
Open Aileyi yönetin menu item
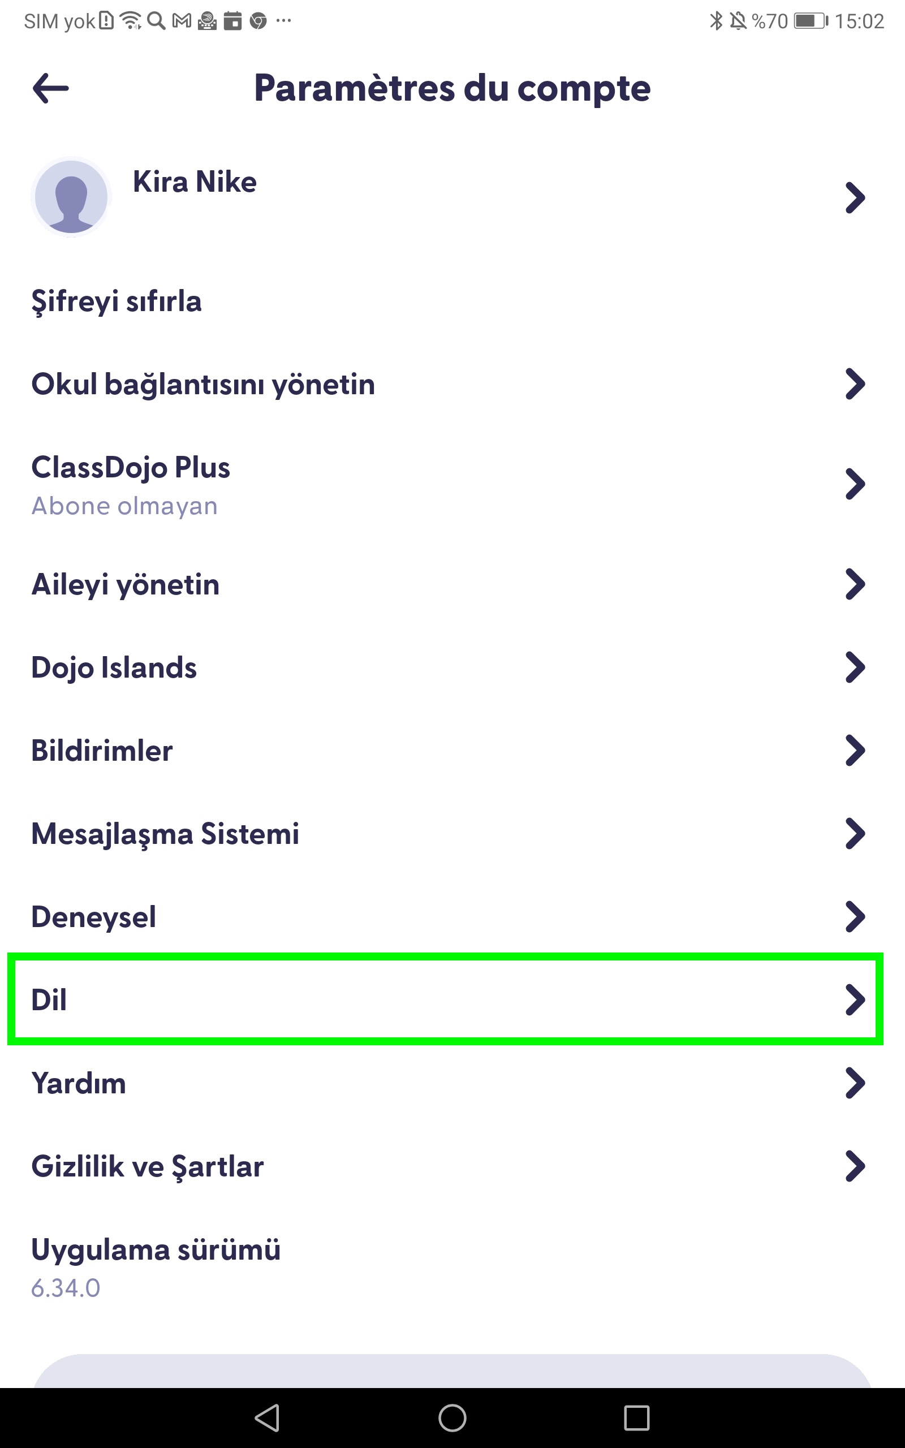[x=126, y=585]
